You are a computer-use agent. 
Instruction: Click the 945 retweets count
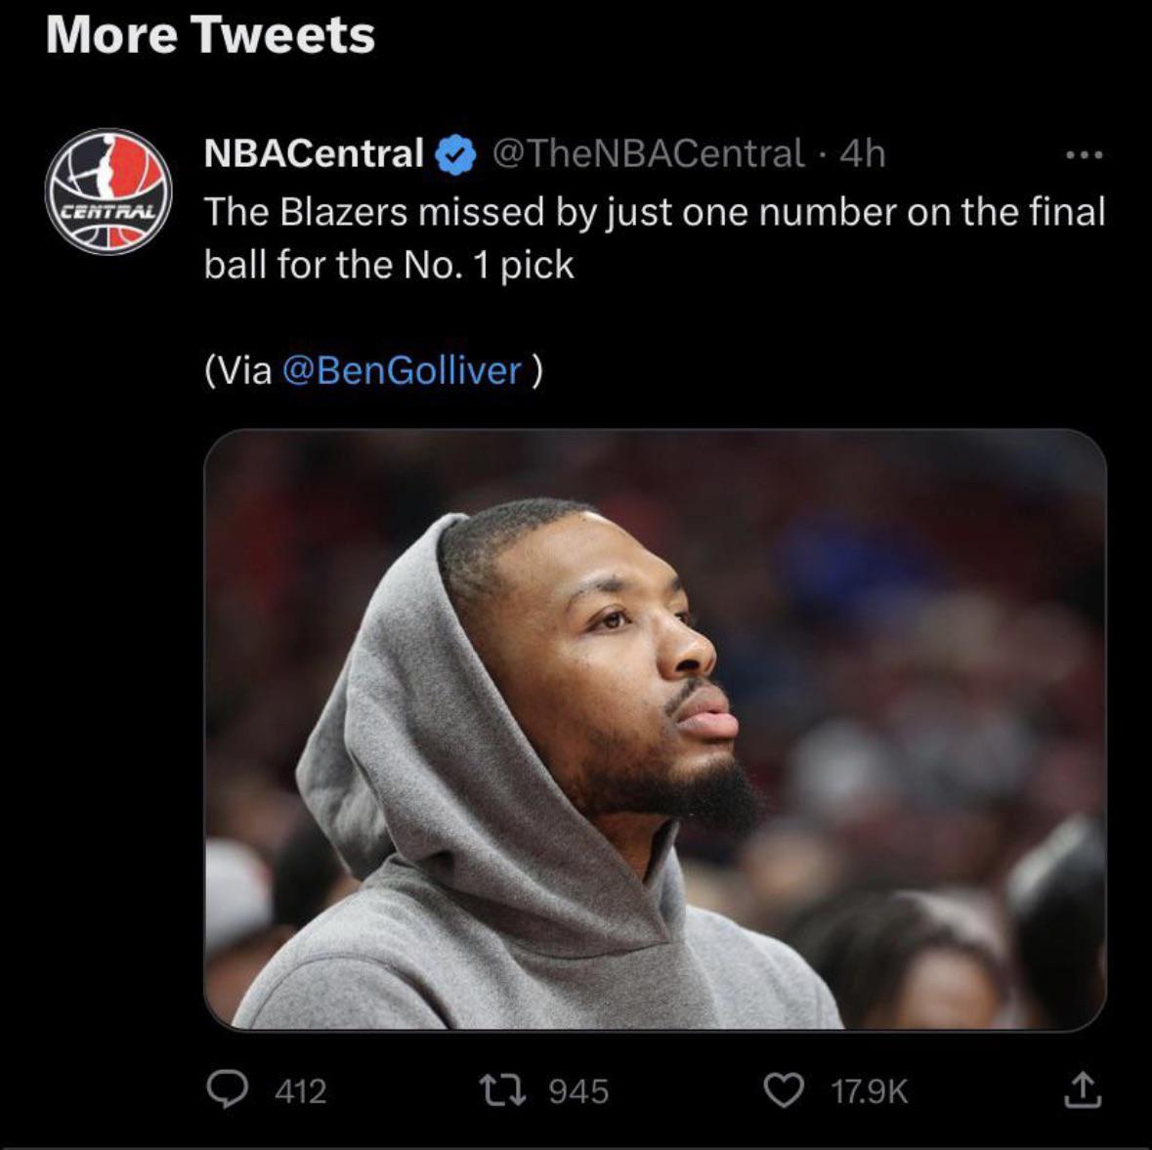[578, 1090]
